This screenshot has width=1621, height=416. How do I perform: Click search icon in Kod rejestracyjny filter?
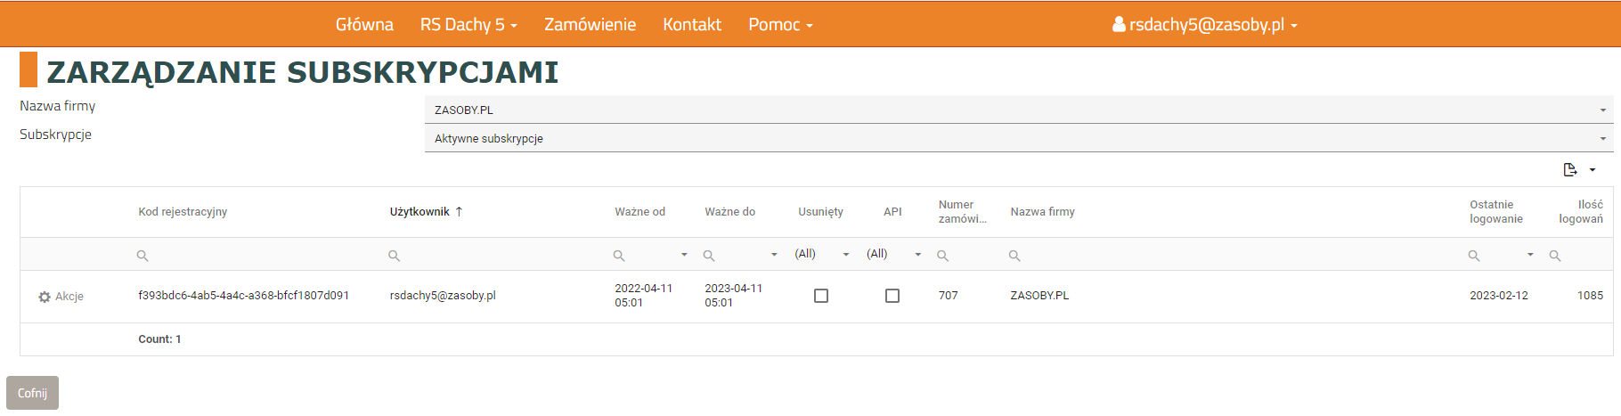click(143, 256)
